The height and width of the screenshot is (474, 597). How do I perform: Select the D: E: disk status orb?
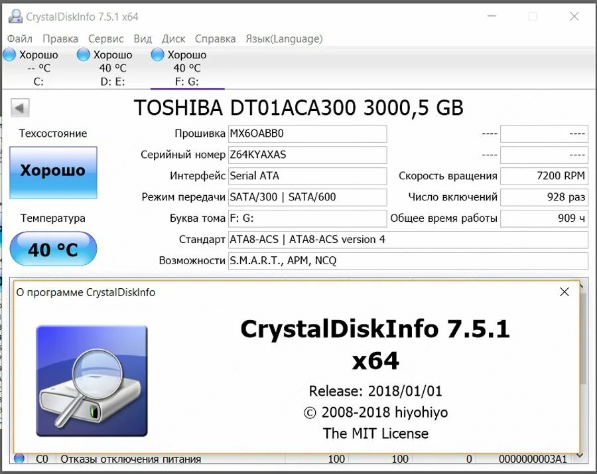click(x=83, y=55)
